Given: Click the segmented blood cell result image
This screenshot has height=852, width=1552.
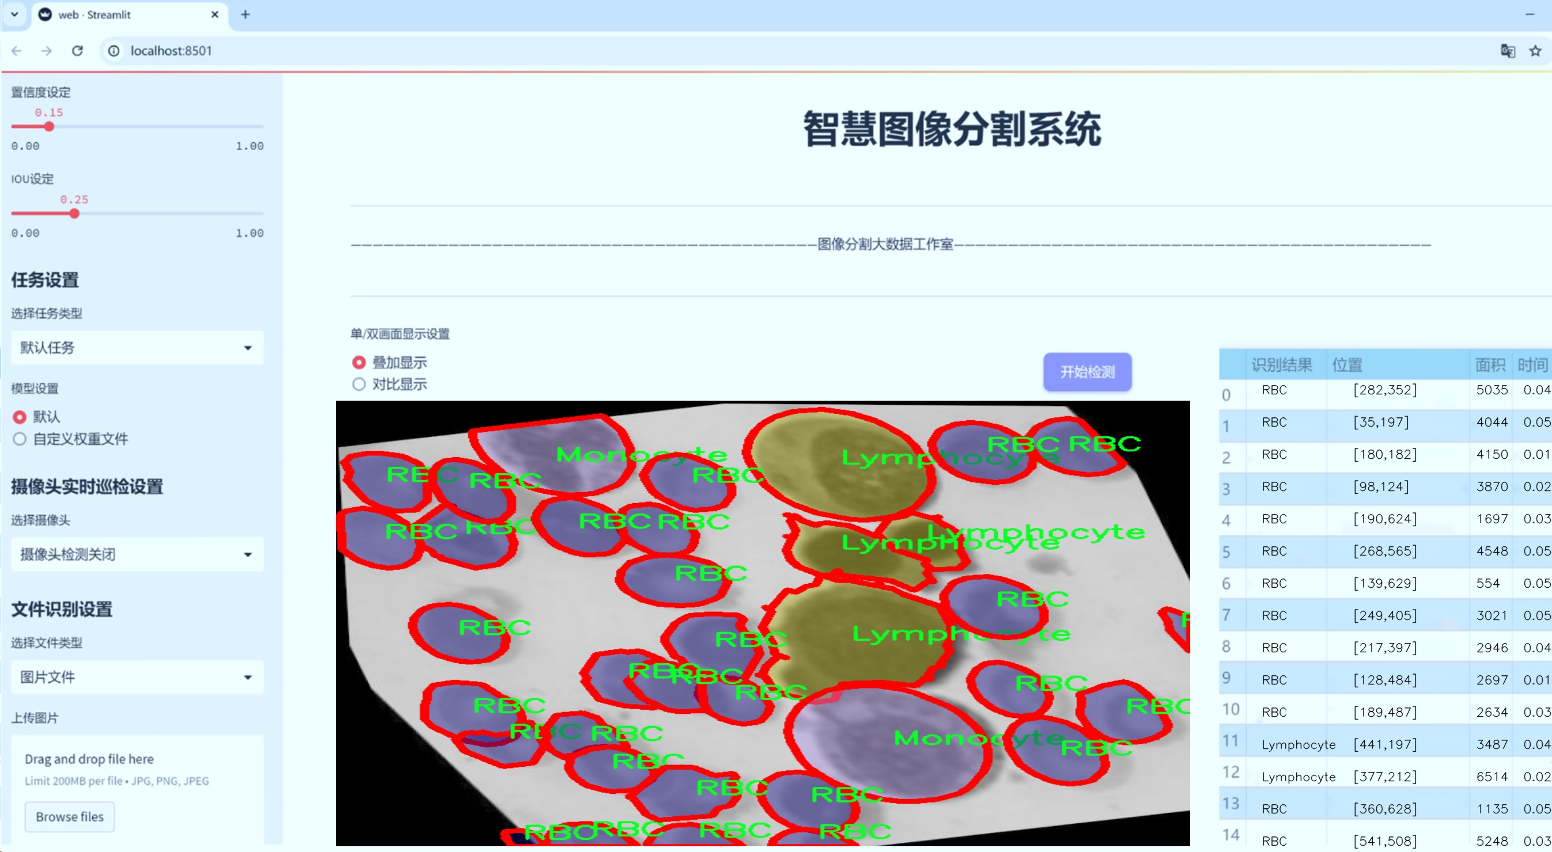Looking at the screenshot, I should click(x=763, y=623).
